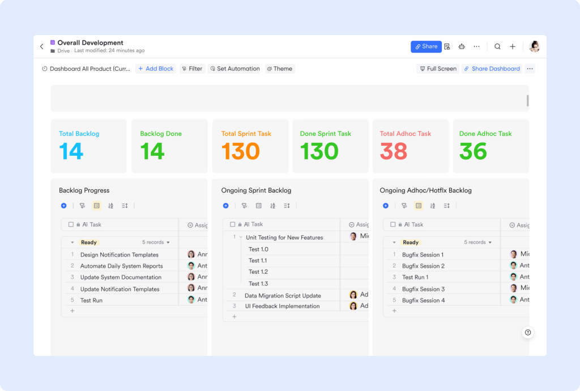Click the back arrow beside Overall Development
The width and height of the screenshot is (580, 391).
click(x=42, y=46)
